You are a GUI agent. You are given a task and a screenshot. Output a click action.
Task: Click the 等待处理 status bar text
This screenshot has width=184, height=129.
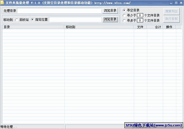[x=8, y=127]
